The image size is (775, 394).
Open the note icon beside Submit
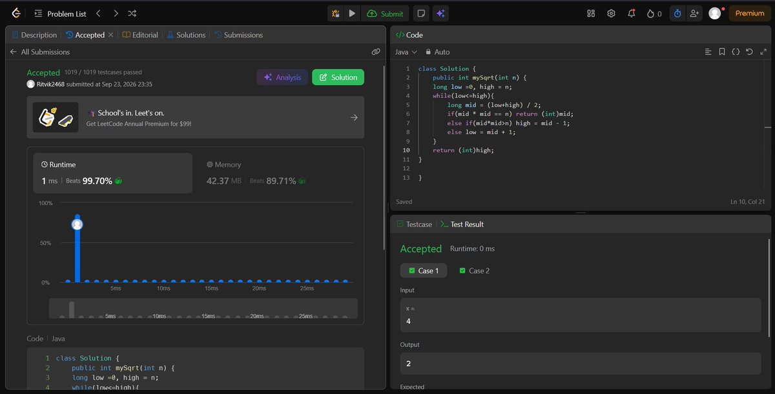pyautogui.click(x=420, y=13)
